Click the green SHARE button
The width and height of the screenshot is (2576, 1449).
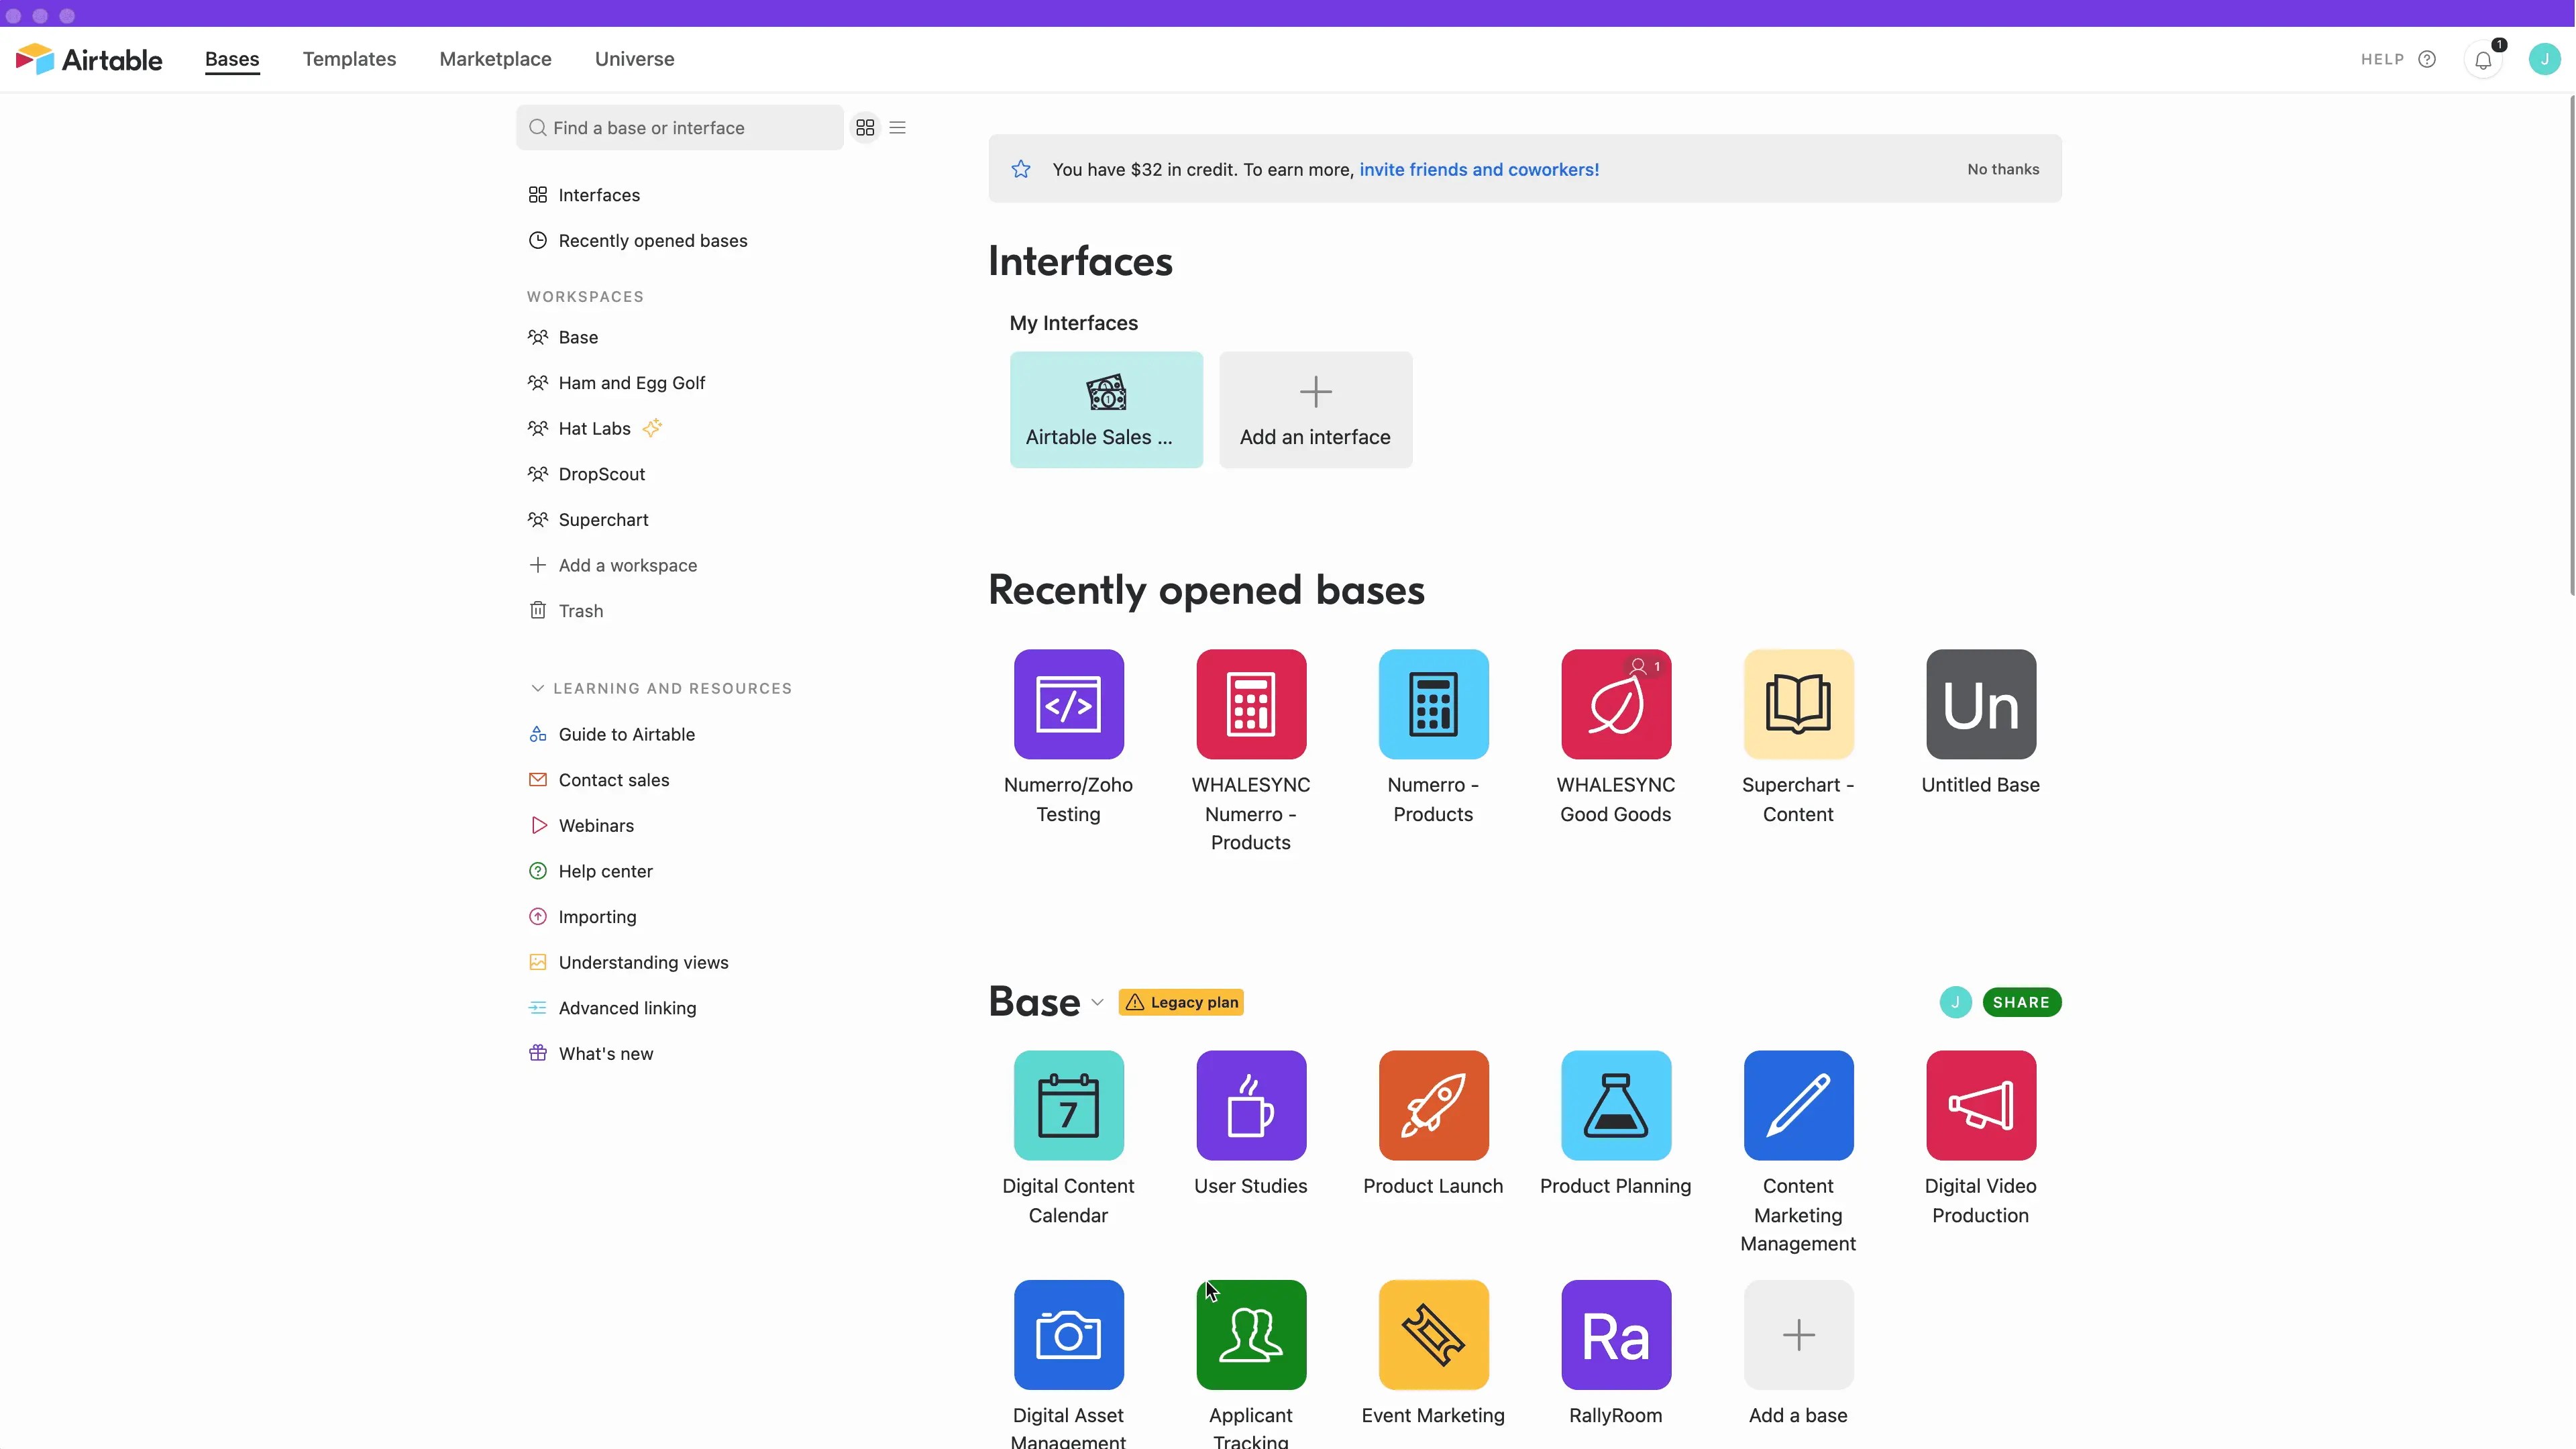tap(2021, 1001)
